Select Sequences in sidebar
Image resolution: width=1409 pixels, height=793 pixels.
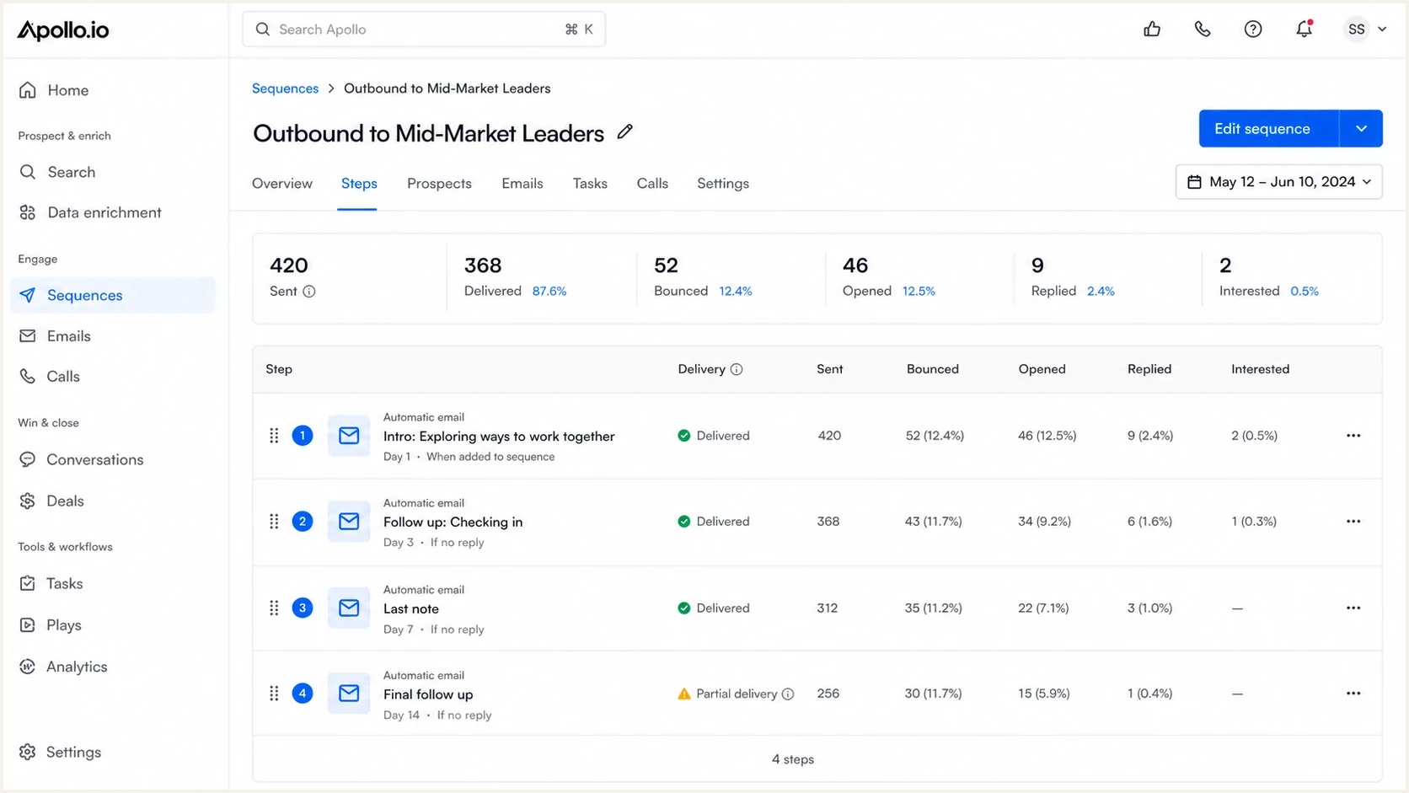click(113, 295)
